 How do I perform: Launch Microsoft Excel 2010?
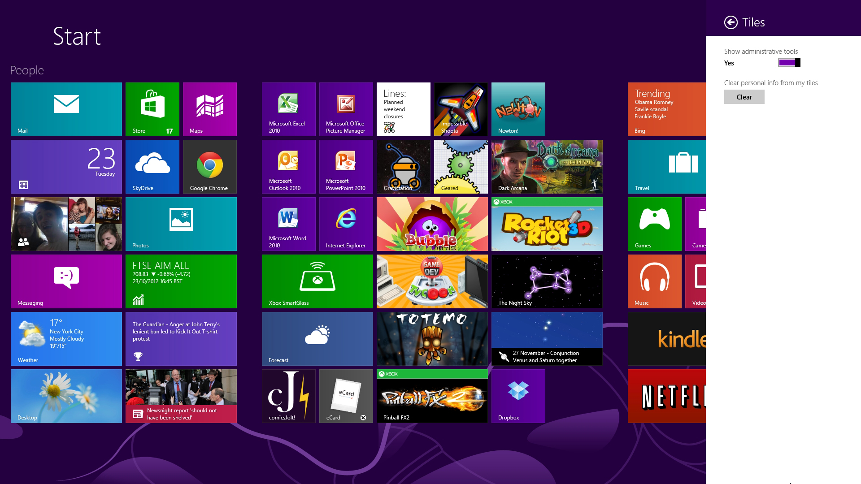click(x=289, y=109)
